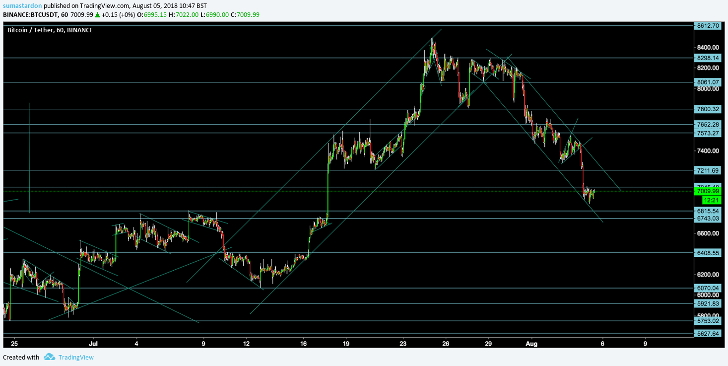Select the 5753.02 price level label
Image resolution: width=728 pixels, height=366 pixels.
tap(708, 321)
